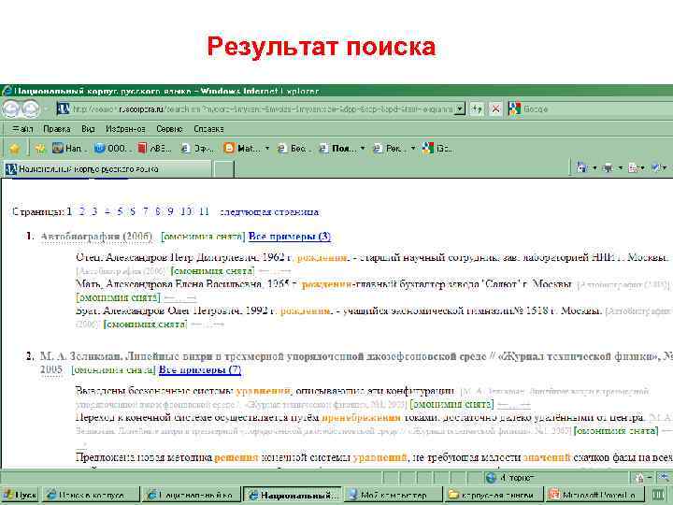
Task: Expand context arrows after the 'Мать' example
Action: (x=180, y=297)
